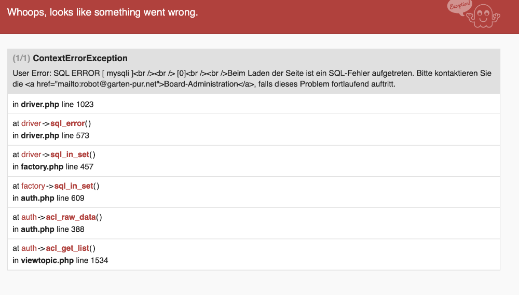Click the "driver.php line 1023" entry

[53, 104]
